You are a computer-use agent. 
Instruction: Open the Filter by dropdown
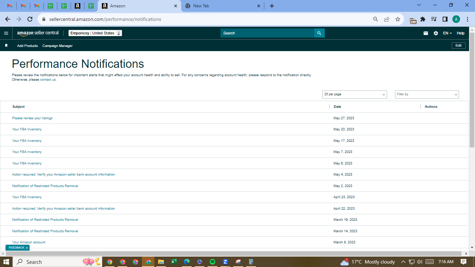point(427,95)
